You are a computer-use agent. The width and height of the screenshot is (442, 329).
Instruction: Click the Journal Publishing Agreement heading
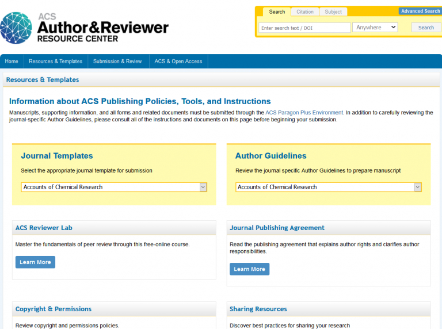click(x=277, y=228)
